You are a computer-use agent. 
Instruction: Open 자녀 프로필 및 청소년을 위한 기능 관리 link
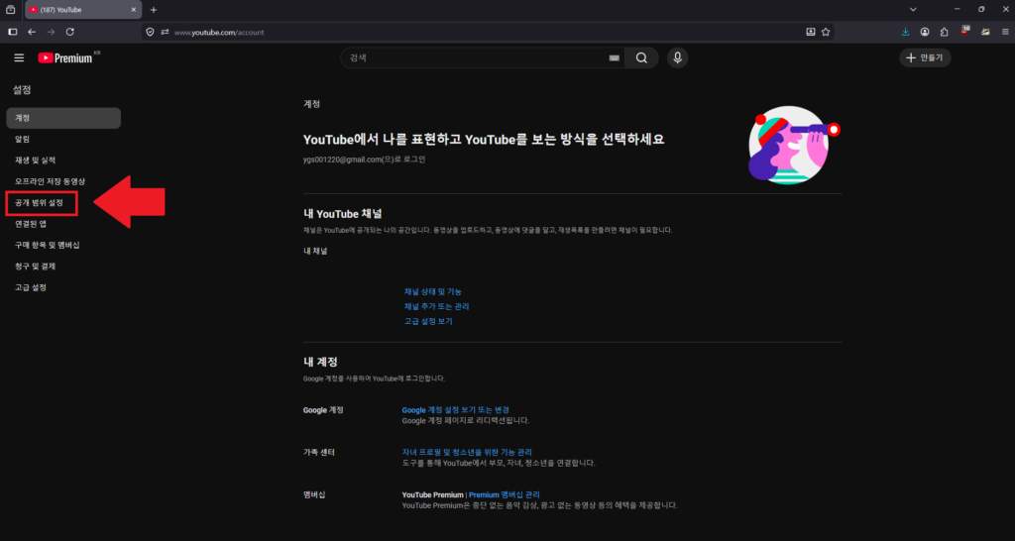[x=467, y=453]
